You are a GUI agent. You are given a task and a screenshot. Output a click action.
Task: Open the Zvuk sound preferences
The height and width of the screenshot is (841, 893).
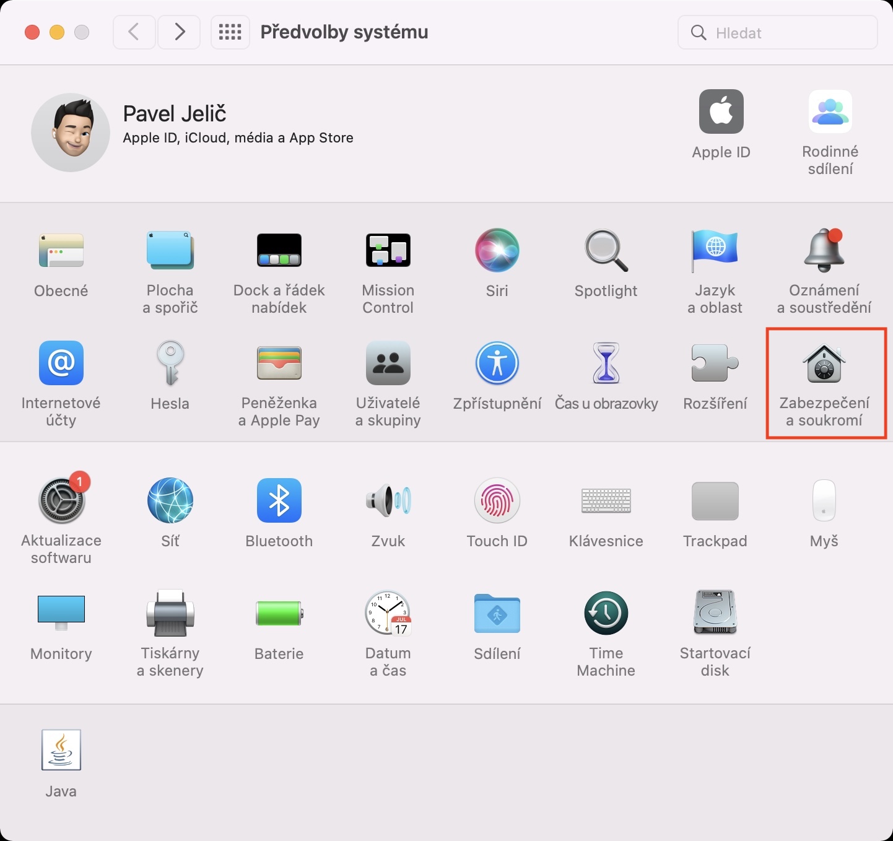pos(388,500)
